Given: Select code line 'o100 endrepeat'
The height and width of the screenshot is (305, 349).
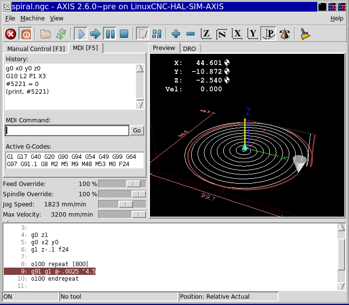Looking at the screenshot, I should 55,279.
